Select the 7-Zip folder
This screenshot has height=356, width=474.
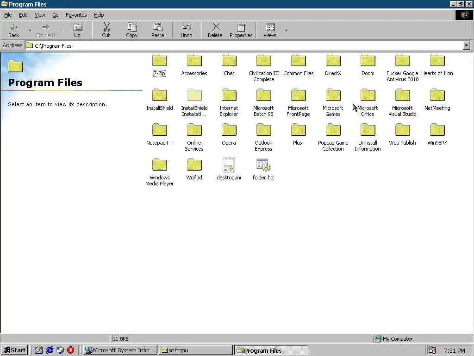coord(160,65)
